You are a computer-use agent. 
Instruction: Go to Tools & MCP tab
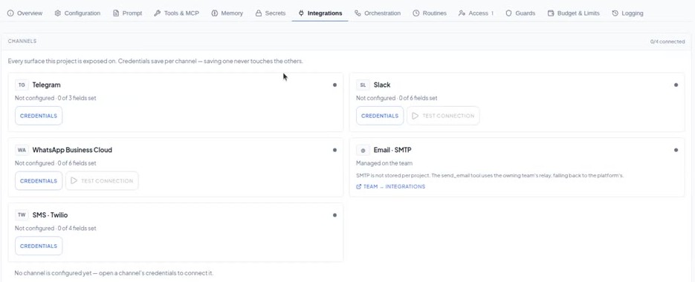[176, 13]
